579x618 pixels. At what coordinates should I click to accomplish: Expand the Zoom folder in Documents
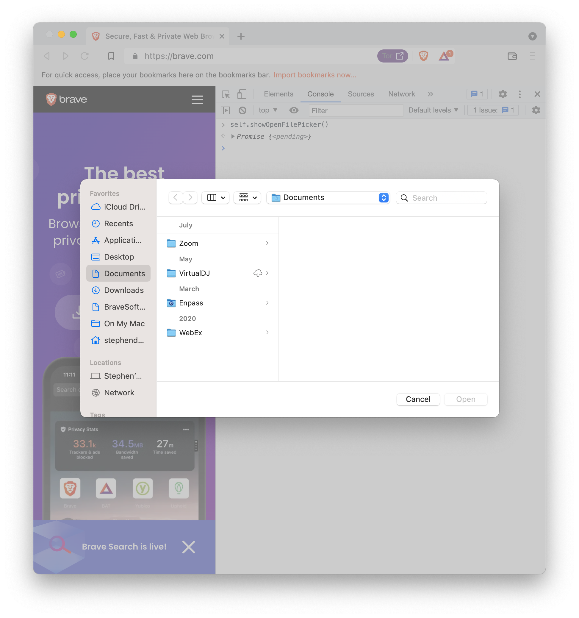[267, 244]
